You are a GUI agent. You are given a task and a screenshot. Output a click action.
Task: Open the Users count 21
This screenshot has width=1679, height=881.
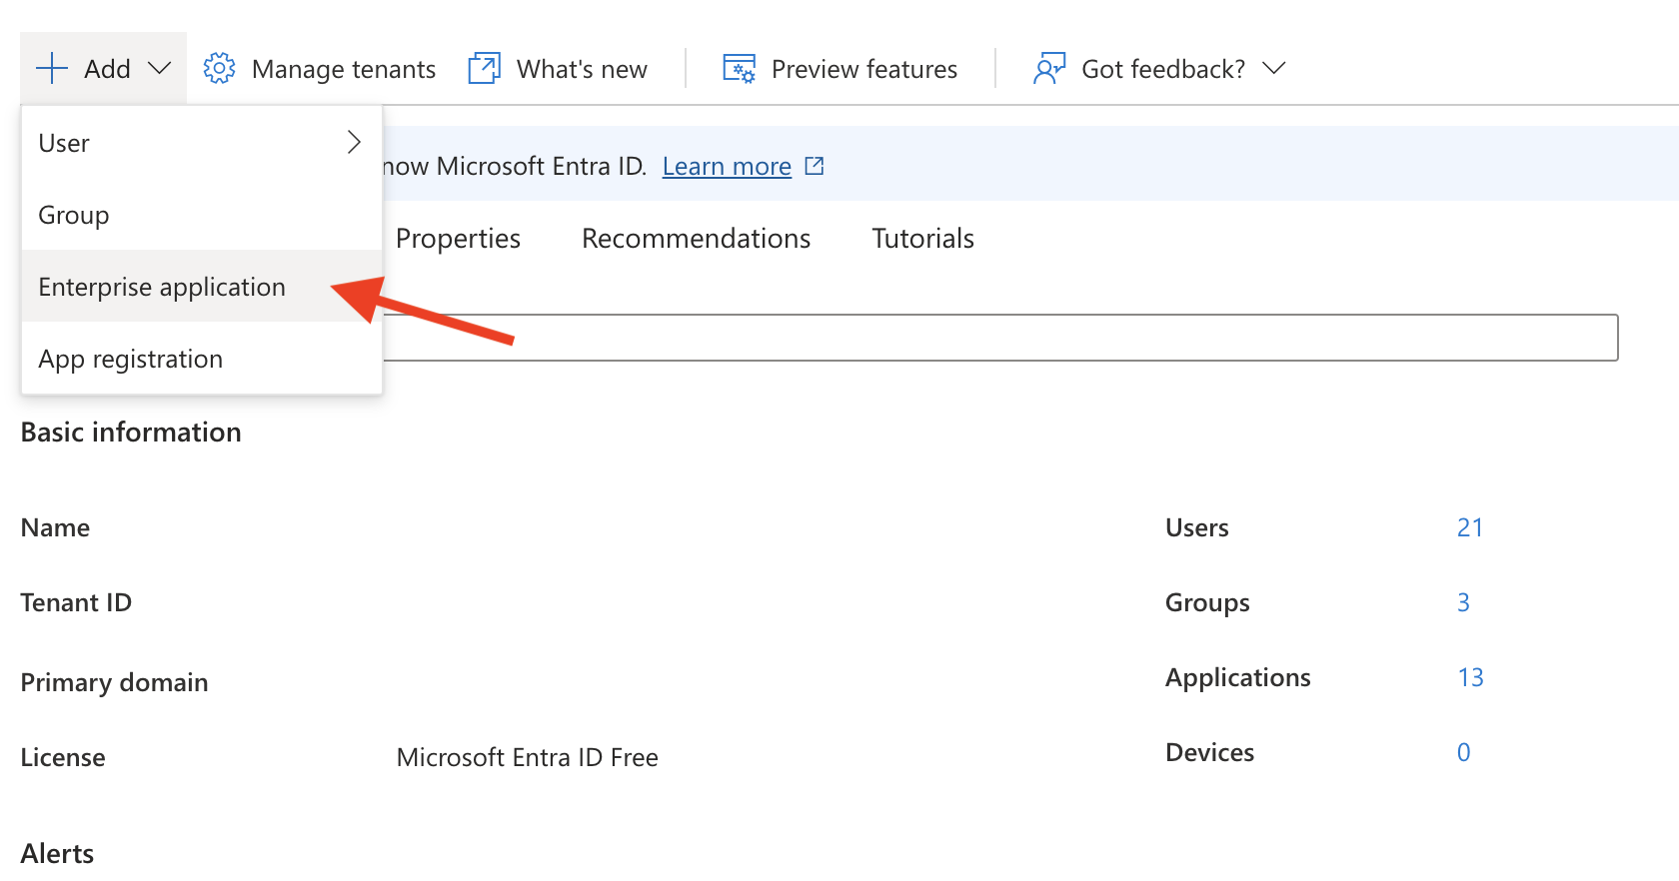pos(1470,527)
